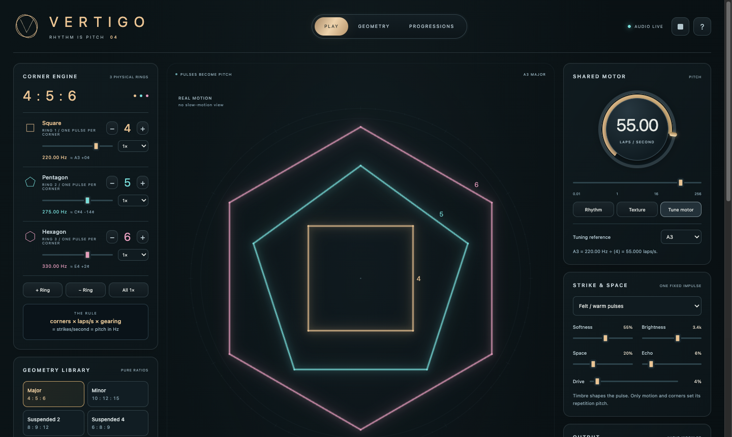The width and height of the screenshot is (732, 437).
Task: Choose the Suspended 4 geometry preset
Action: pyautogui.click(x=118, y=423)
